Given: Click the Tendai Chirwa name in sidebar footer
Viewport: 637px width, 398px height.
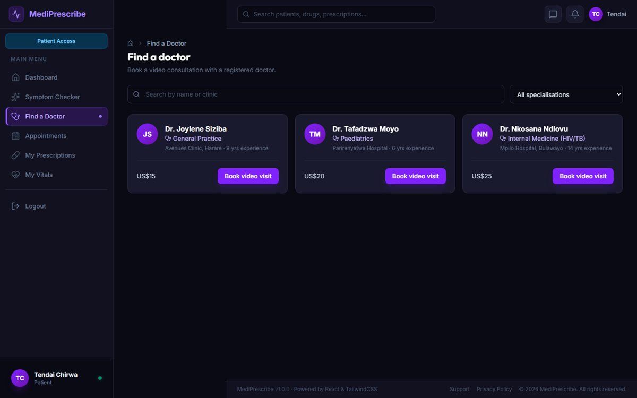Looking at the screenshot, I should point(56,375).
